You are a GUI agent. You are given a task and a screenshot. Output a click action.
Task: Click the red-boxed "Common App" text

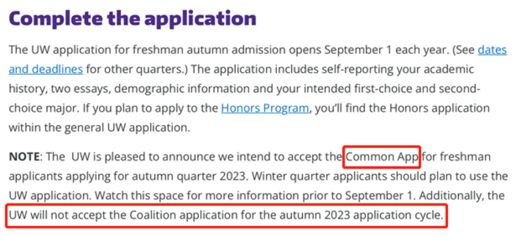pyautogui.click(x=382, y=157)
